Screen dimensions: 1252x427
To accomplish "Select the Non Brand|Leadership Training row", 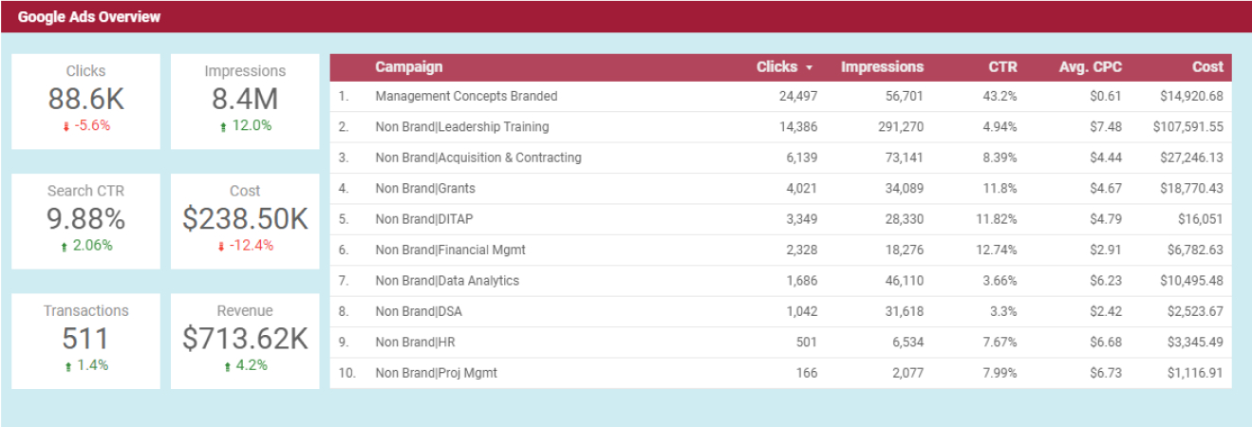I will [x=780, y=127].
